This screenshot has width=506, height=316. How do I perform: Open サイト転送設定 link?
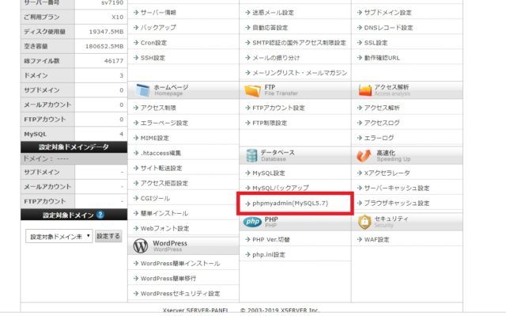161,169
